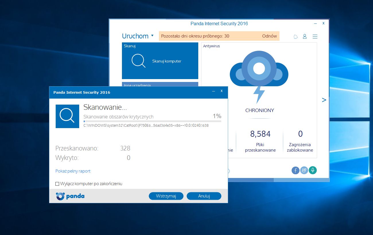This screenshot has height=235, width=373.
Task: Open 'Pokaż pełny raport' link
Action: coord(73,171)
